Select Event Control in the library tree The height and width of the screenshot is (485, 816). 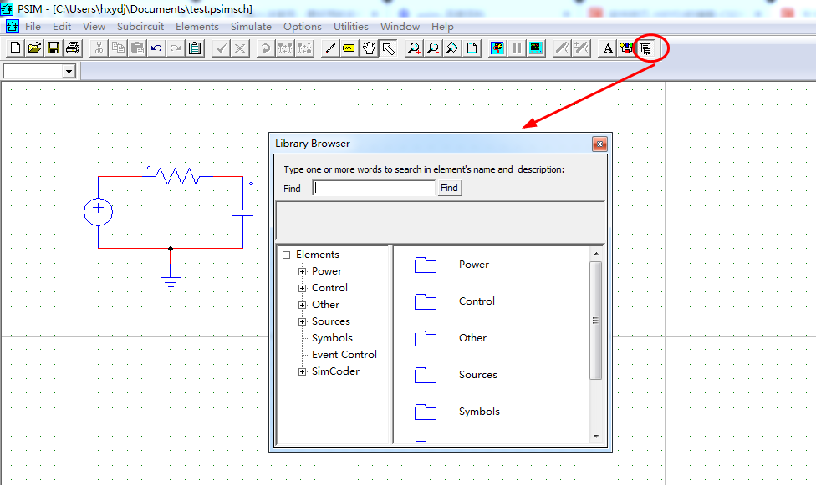pos(344,355)
